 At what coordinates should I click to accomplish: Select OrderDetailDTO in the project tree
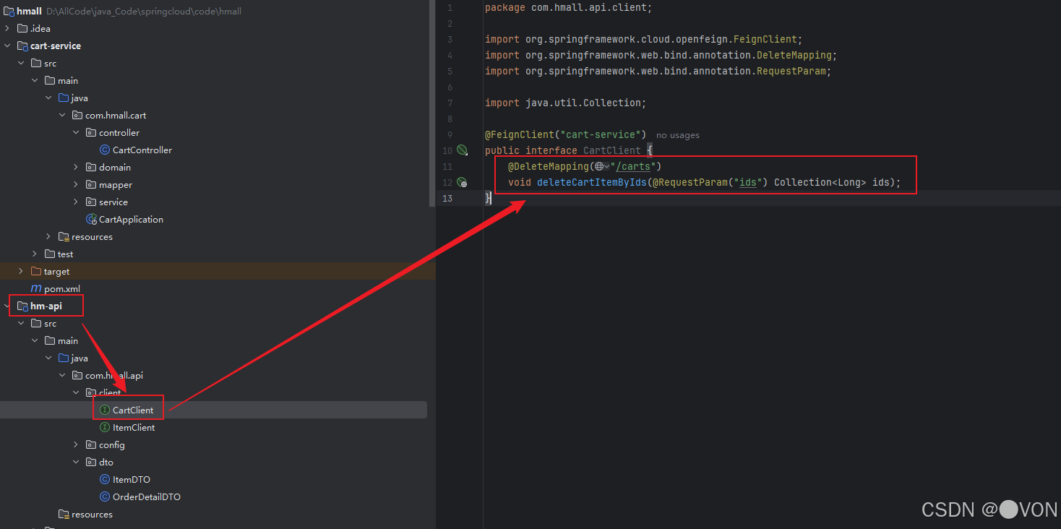pos(147,496)
